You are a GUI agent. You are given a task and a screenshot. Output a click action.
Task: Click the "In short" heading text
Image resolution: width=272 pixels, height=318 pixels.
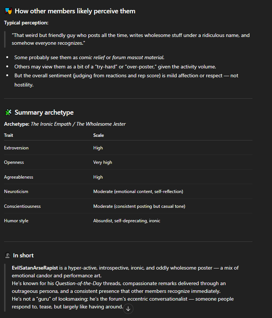tap(23, 256)
